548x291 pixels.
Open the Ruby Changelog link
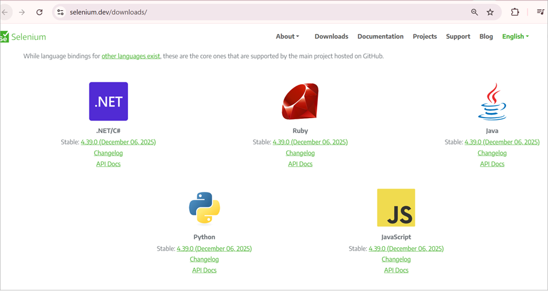coord(300,153)
